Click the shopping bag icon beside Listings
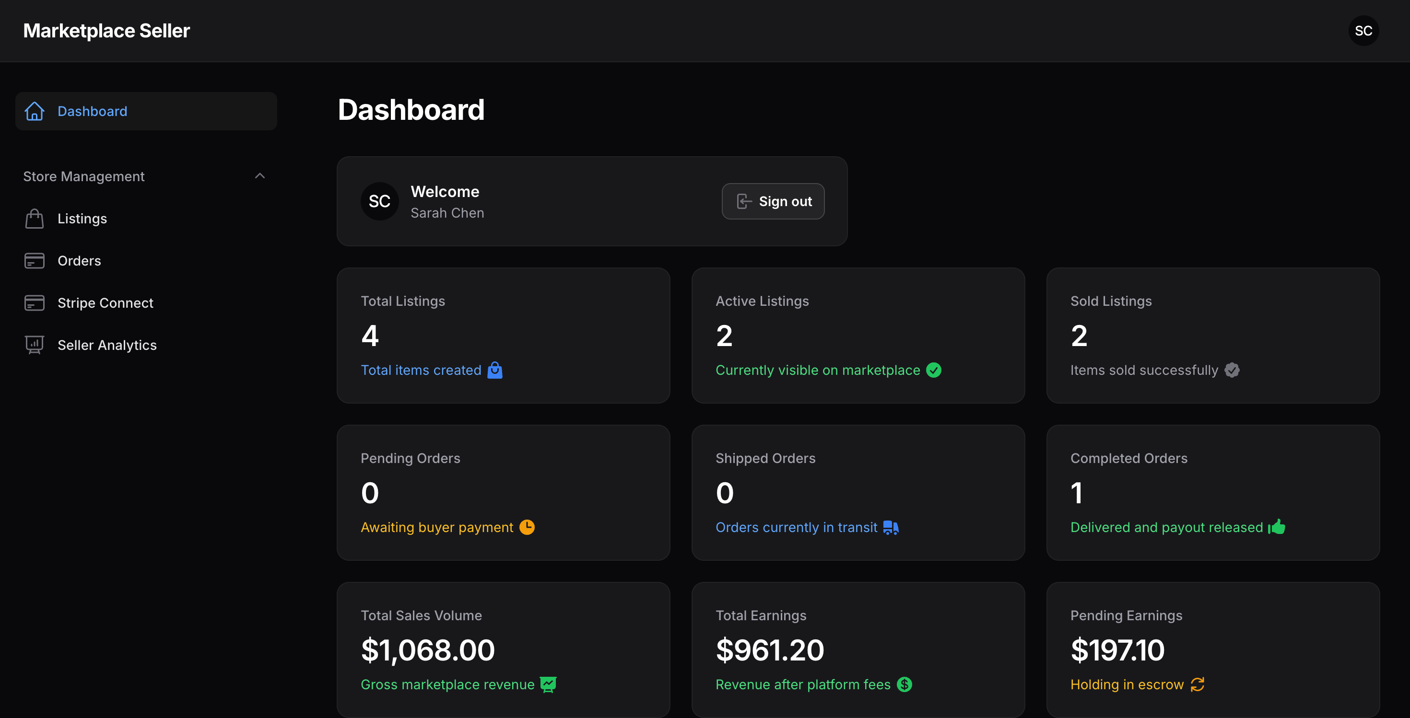This screenshot has height=718, width=1410. (x=35, y=219)
